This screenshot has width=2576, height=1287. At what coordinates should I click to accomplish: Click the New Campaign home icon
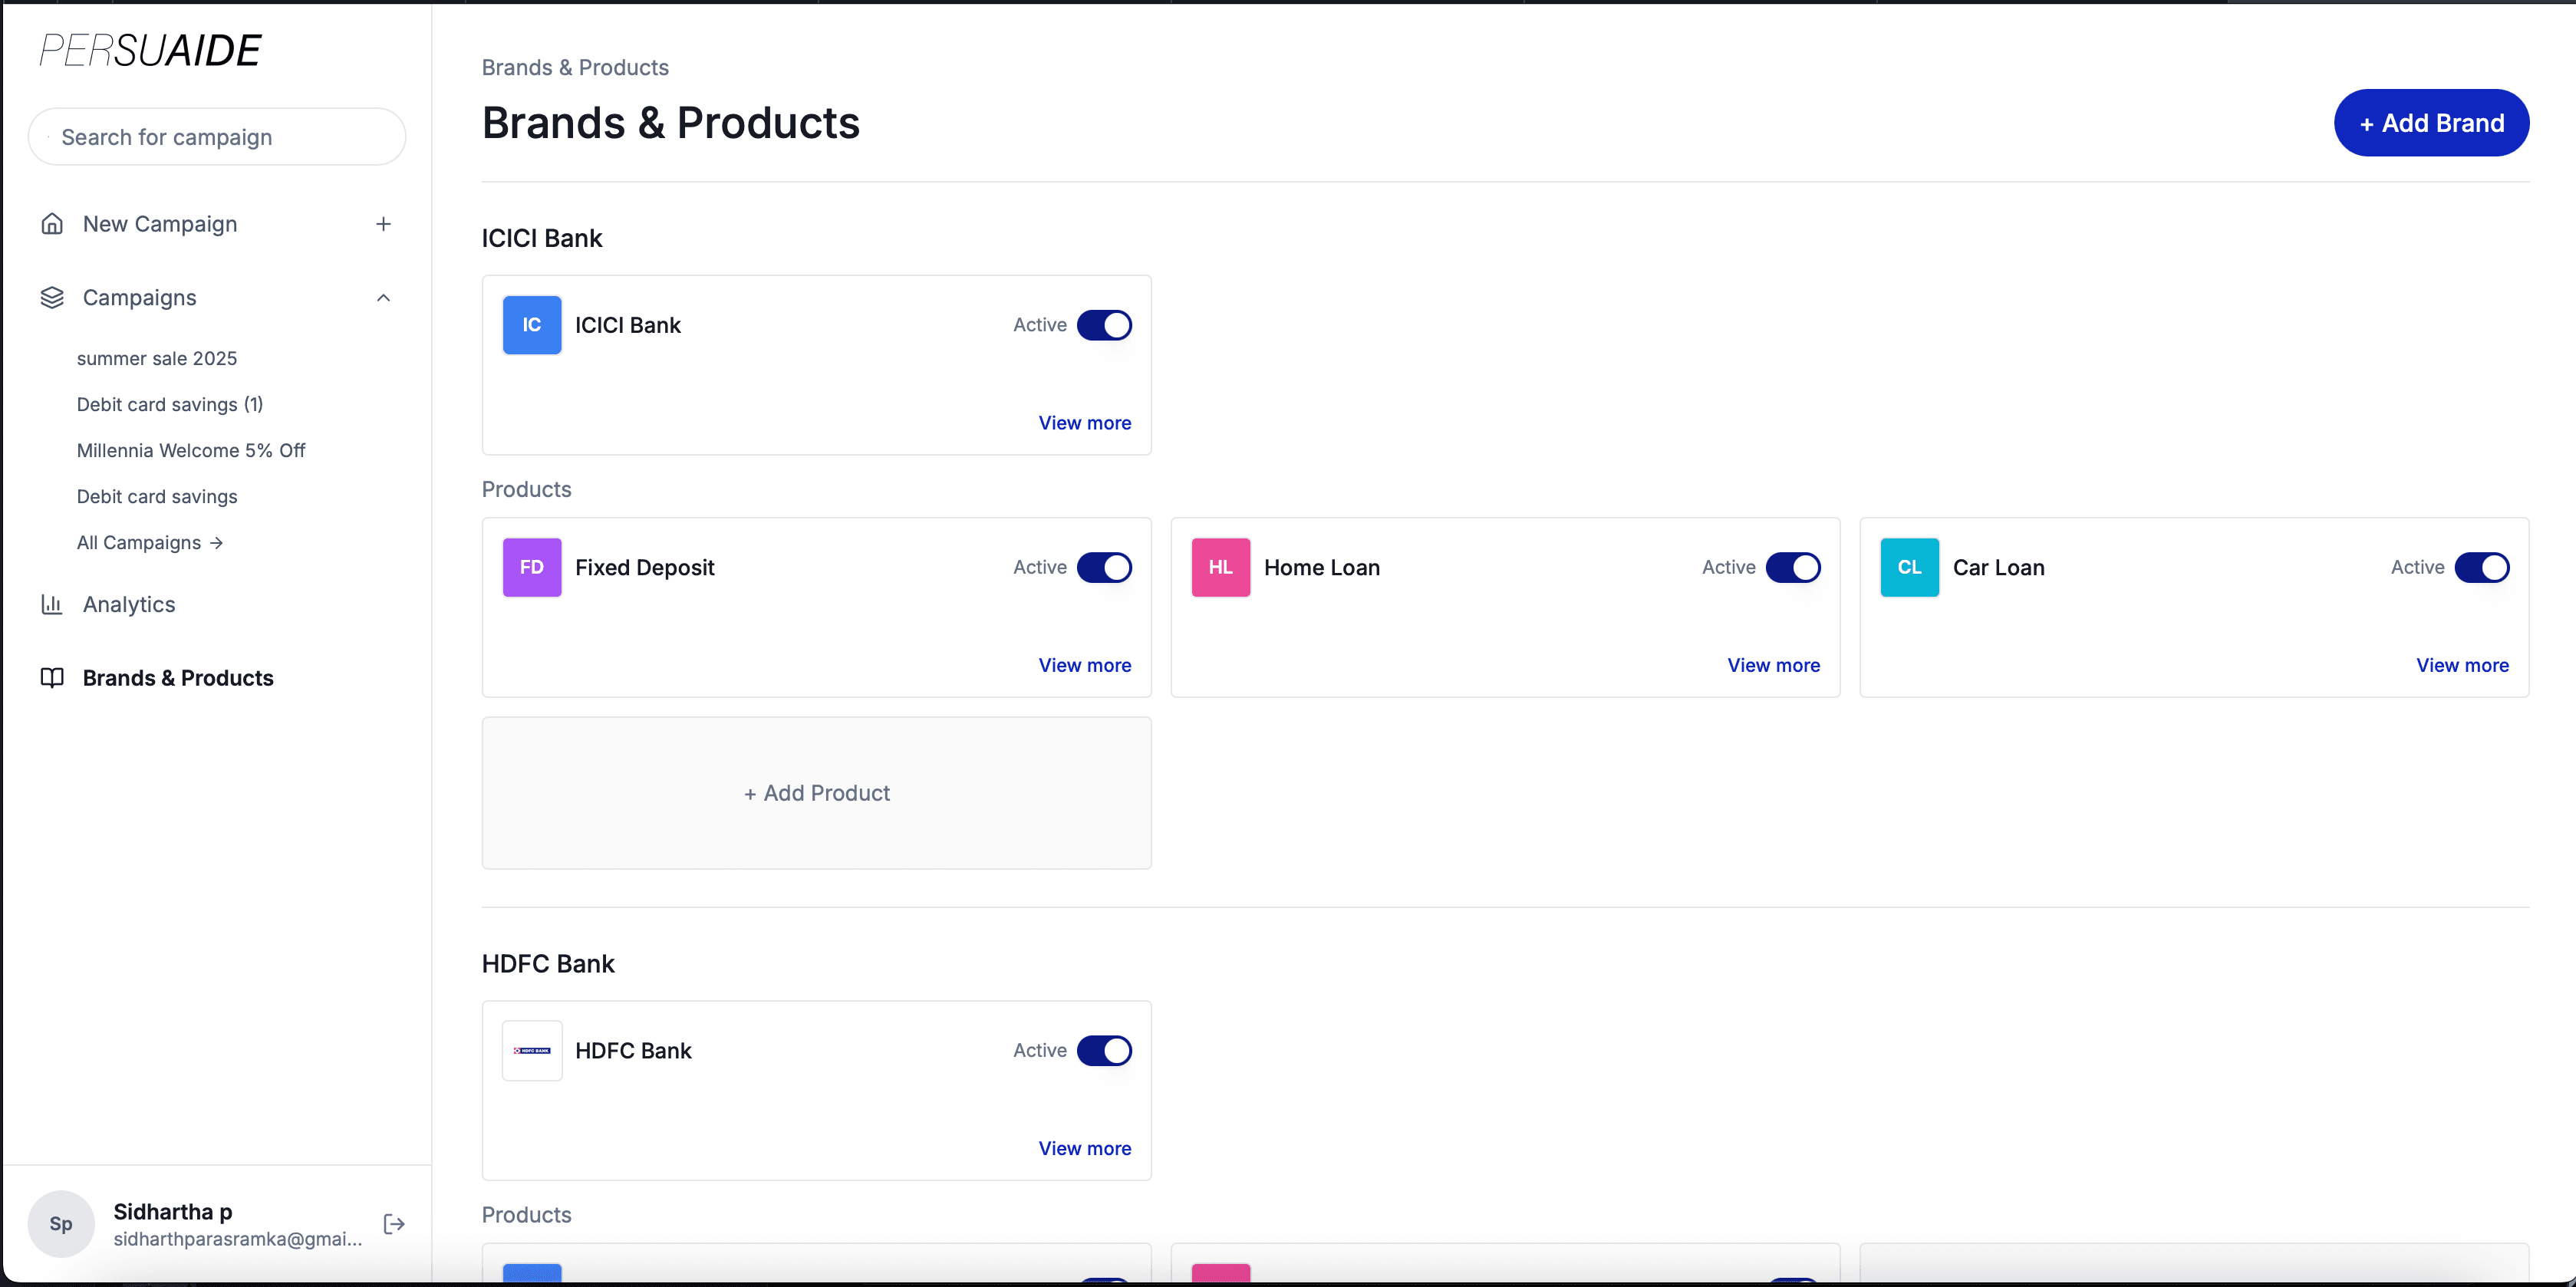point(52,224)
